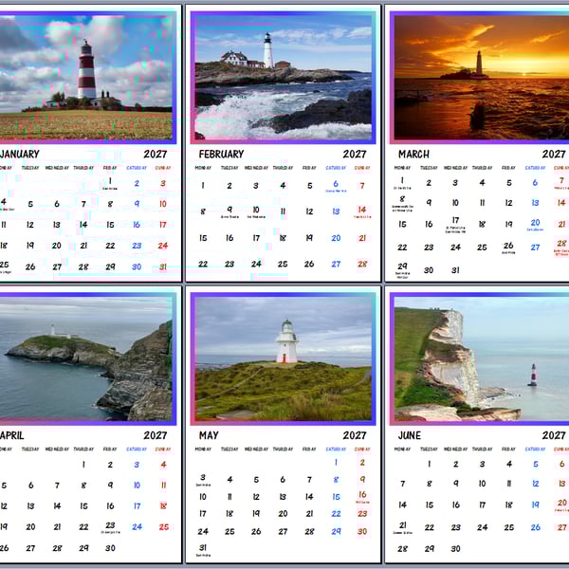Select May 1 in the Saturday column
Screen dimensions: 569x569
point(336,463)
